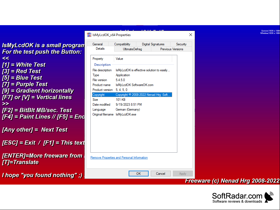Image resolution: width=280 pixels, height=210 pixels.
Task: Select the highlighted Copyright row
Action: pos(132,95)
